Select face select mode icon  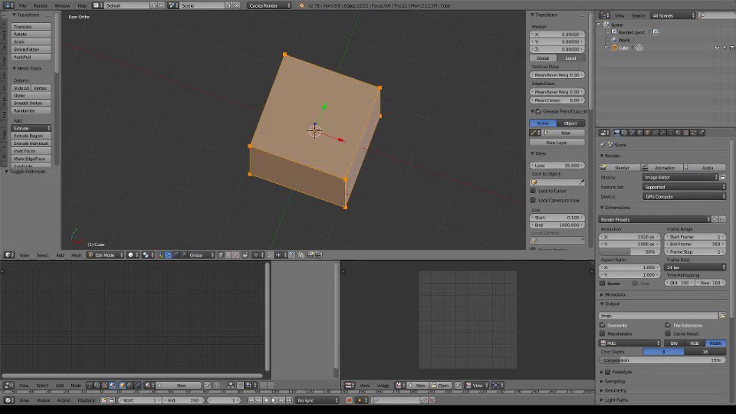(x=235, y=255)
